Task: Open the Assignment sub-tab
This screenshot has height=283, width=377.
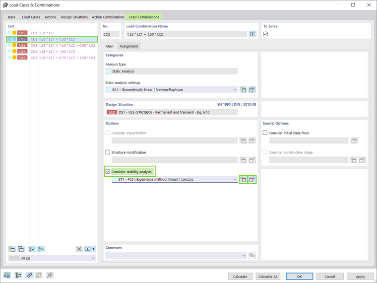Action: click(x=129, y=46)
